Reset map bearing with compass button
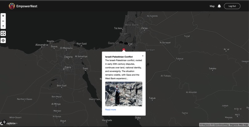 3,26
